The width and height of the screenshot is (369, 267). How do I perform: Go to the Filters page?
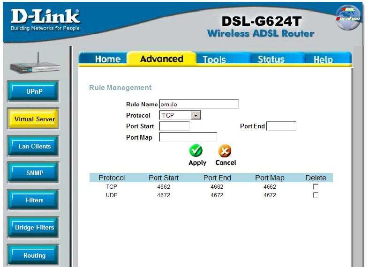[33, 200]
